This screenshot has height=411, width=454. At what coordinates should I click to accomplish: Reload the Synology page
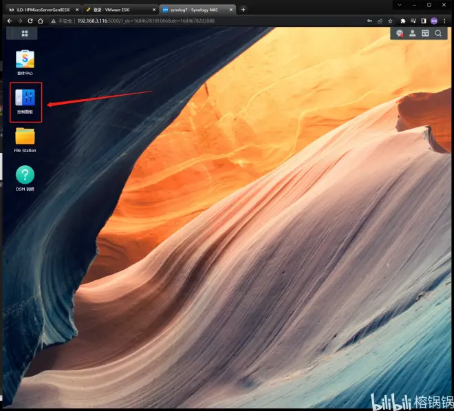(30, 21)
